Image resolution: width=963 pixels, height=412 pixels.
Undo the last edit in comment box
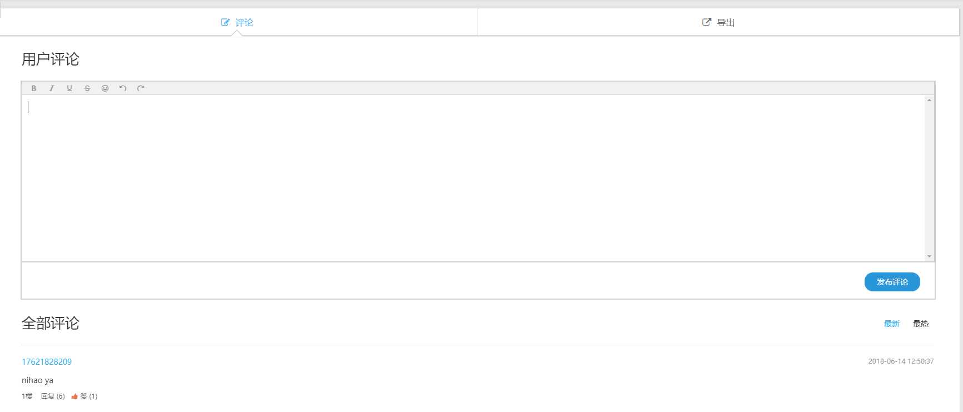pos(123,88)
